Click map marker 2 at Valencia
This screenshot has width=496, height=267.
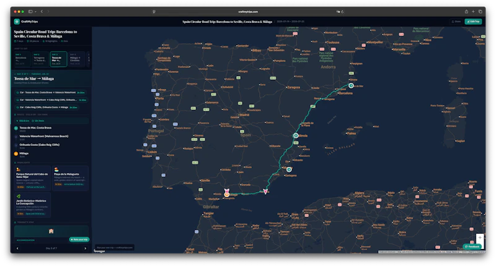tap(296, 135)
